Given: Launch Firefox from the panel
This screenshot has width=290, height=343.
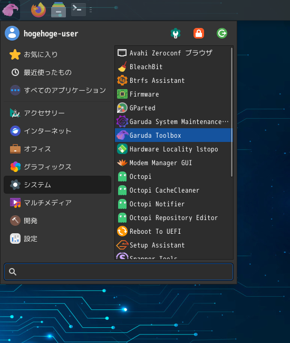Looking at the screenshot, I should point(38,10).
